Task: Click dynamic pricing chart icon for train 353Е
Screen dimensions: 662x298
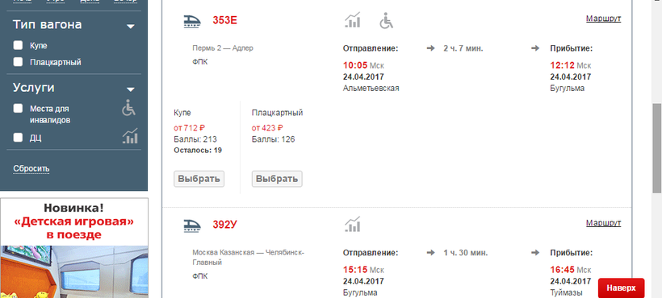Action: (x=353, y=20)
